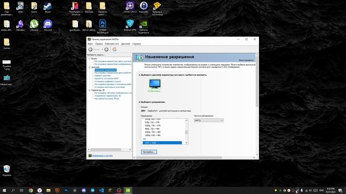The width and height of the screenshot is (346, 194).
Task: Open the notification center icon
Action: tap(340, 190)
